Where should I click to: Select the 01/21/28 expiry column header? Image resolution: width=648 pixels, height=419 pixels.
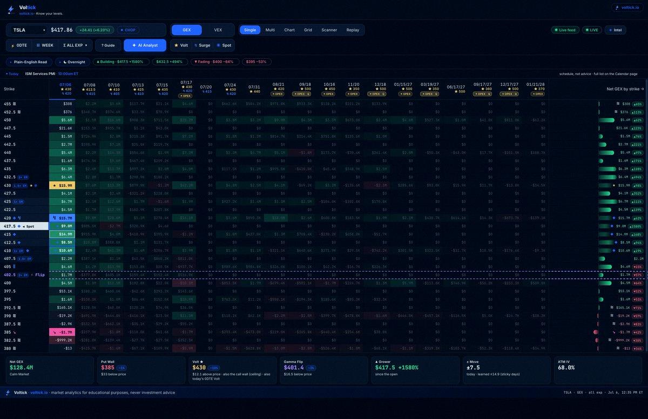pos(533,89)
